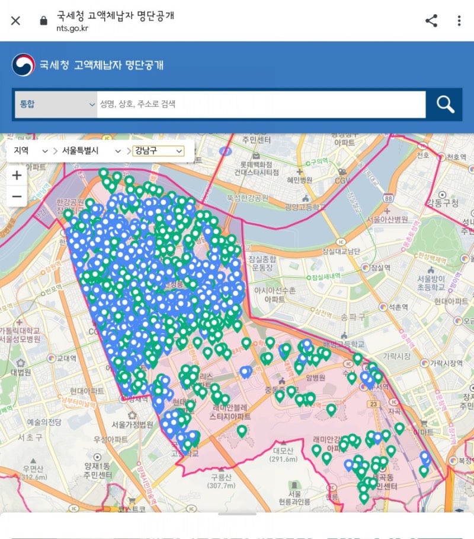This screenshot has width=474, height=539.
Task: Tap the bottom sheet drag handle
Action: point(237,514)
